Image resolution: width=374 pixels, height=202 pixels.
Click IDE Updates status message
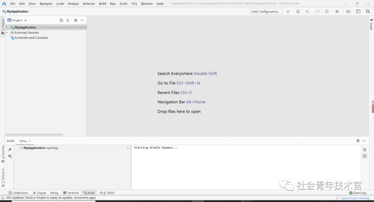[x=51, y=198]
